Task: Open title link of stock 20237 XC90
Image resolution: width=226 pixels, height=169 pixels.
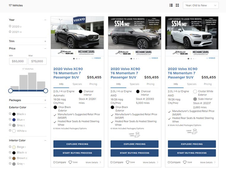Action: [182, 73]
